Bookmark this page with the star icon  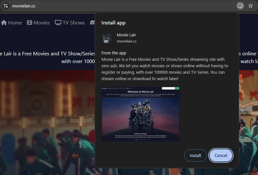[251, 6]
